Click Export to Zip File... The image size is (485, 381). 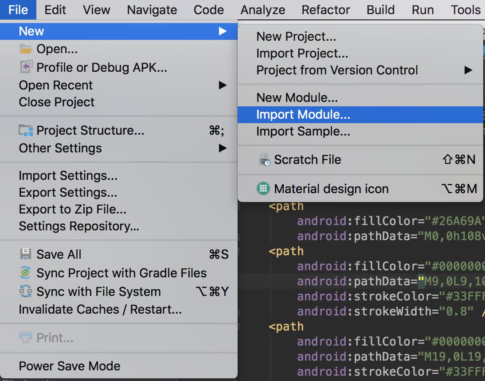(73, 210)
